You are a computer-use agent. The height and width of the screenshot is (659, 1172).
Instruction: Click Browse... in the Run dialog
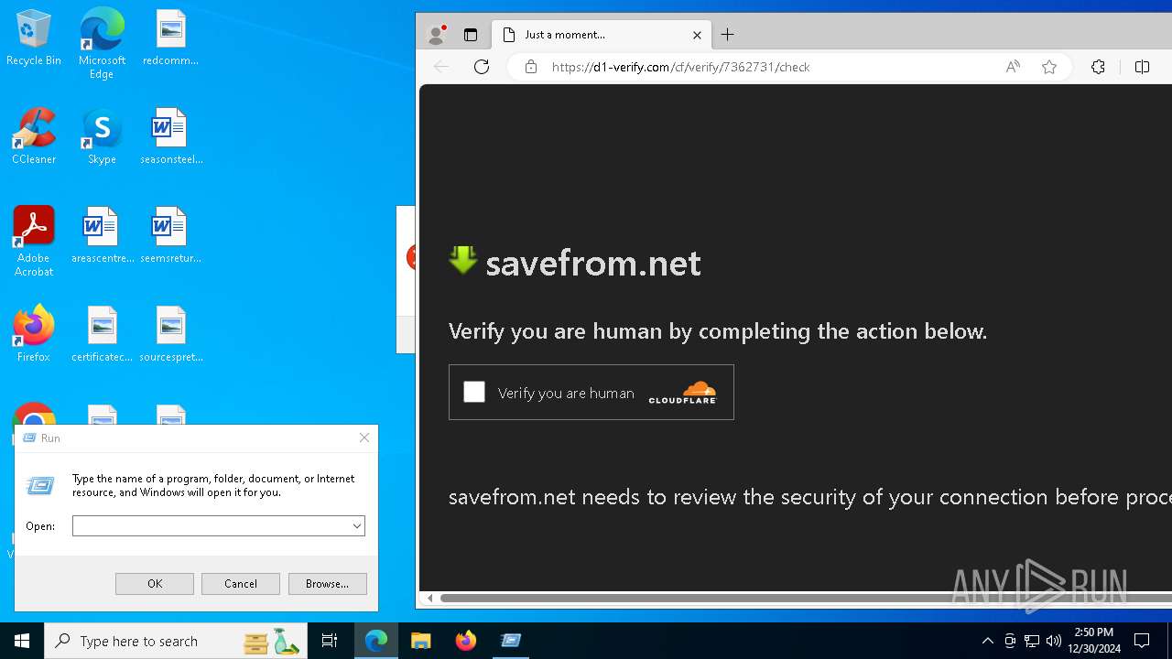(x=327, y=583)
